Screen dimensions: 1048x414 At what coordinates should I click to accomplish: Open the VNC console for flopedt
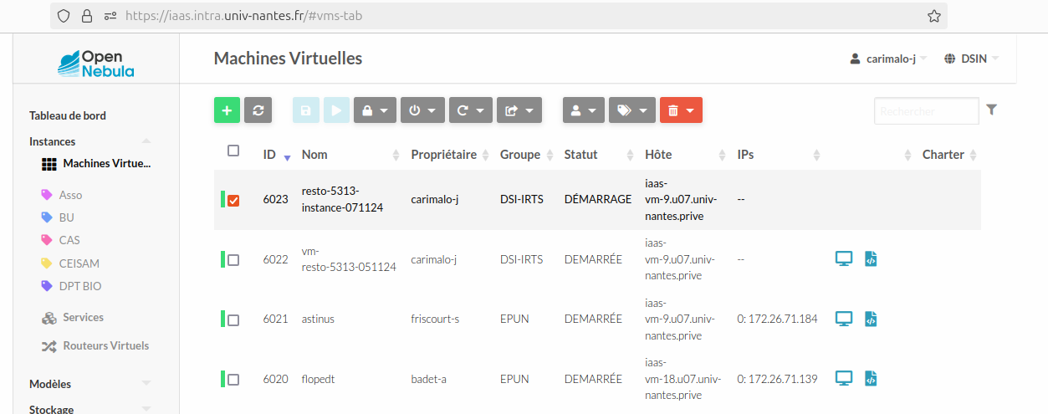tap(844, 379)
